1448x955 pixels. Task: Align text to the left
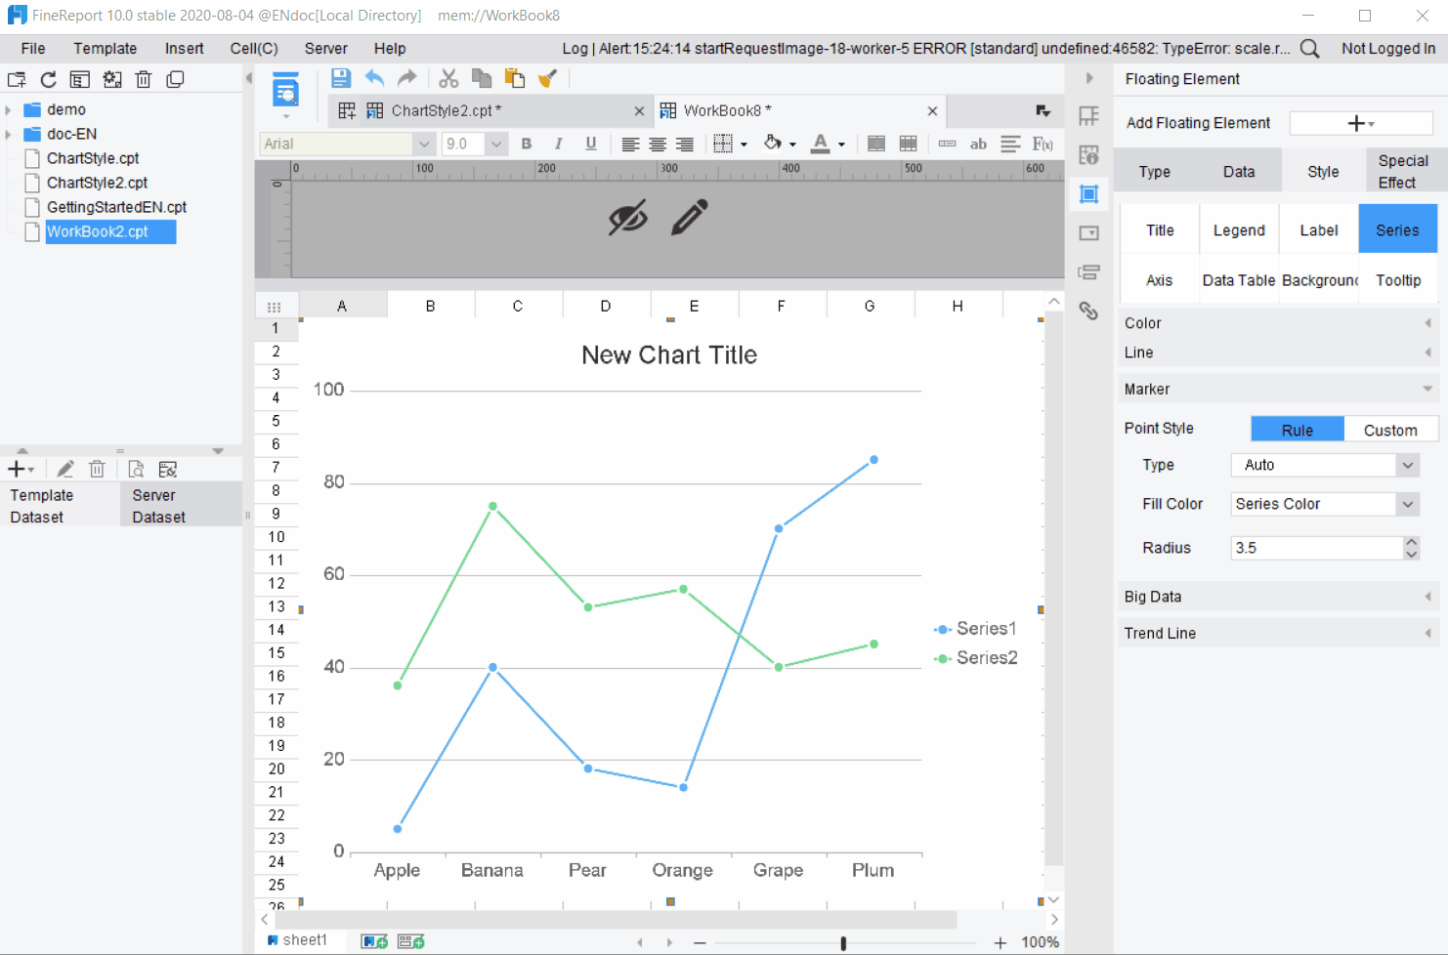click(x=630, y=145)
